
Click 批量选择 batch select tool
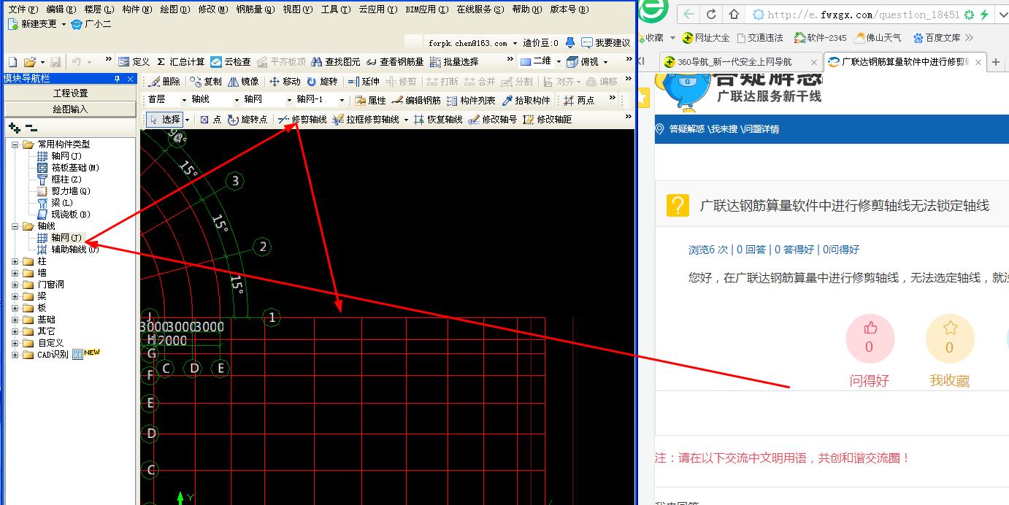[454, 62]
